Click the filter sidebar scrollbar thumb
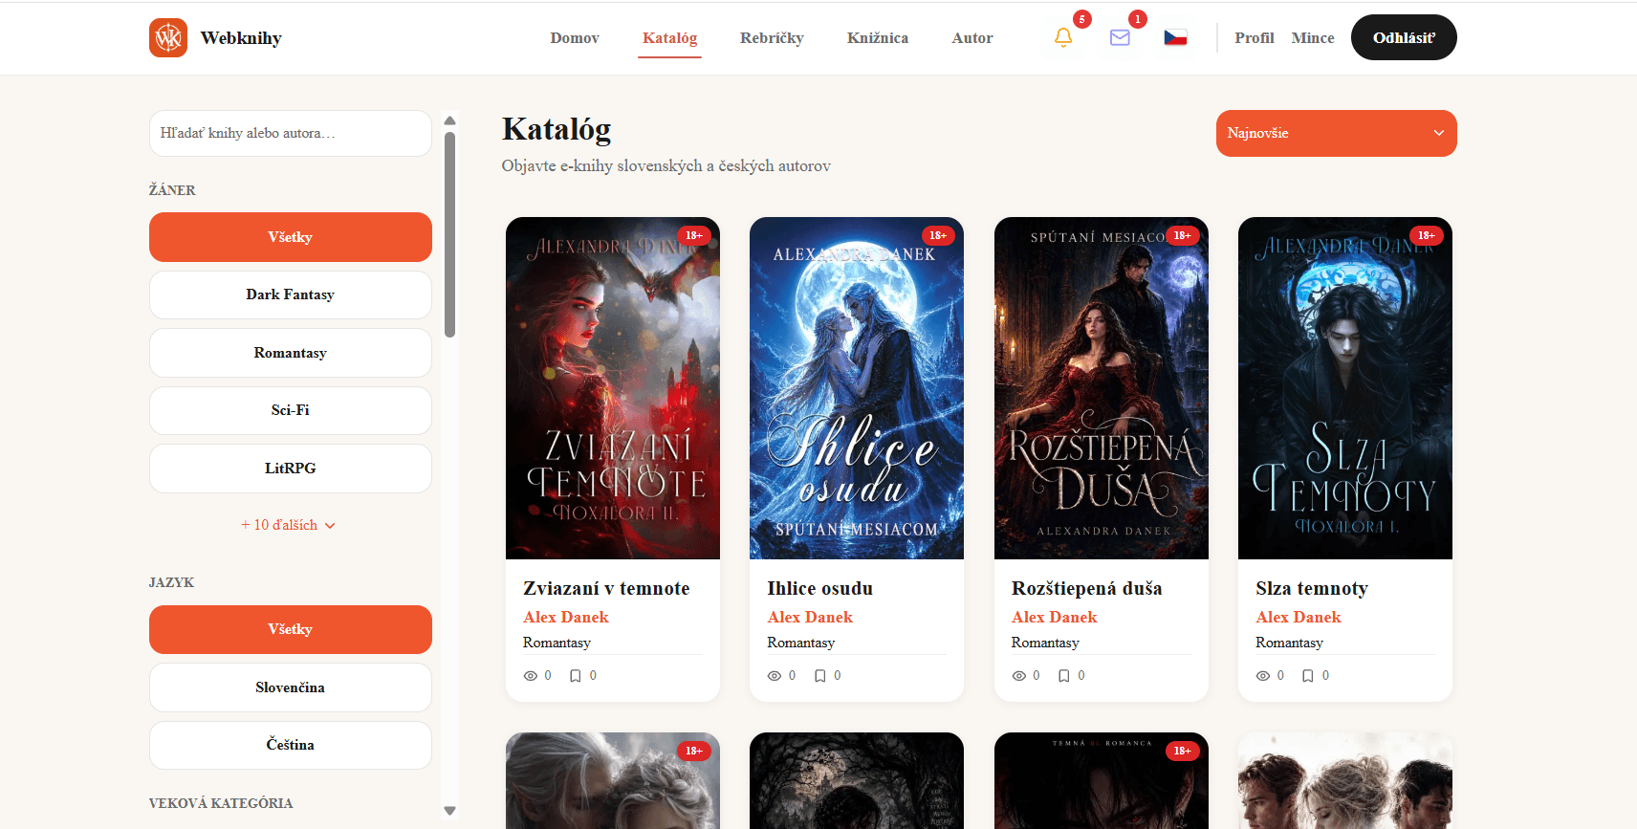1637x829 pixels. (449, 234)
